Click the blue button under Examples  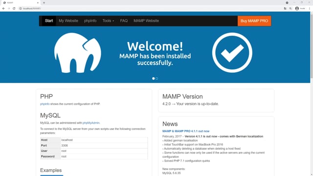(51, 176)
